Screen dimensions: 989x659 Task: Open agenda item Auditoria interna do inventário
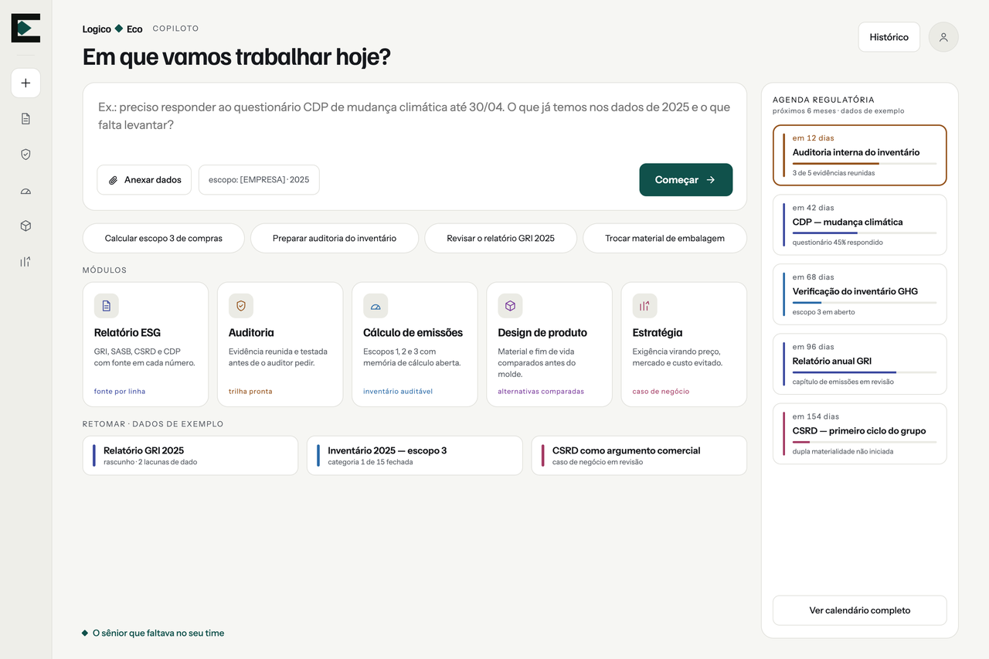860,155
